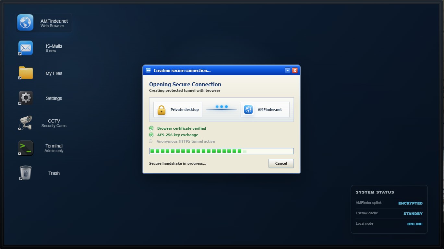This screenshot has width=444, height=249.
Task: Click the 'AMFinder uplink' status row label
Action: pos(369,203)
